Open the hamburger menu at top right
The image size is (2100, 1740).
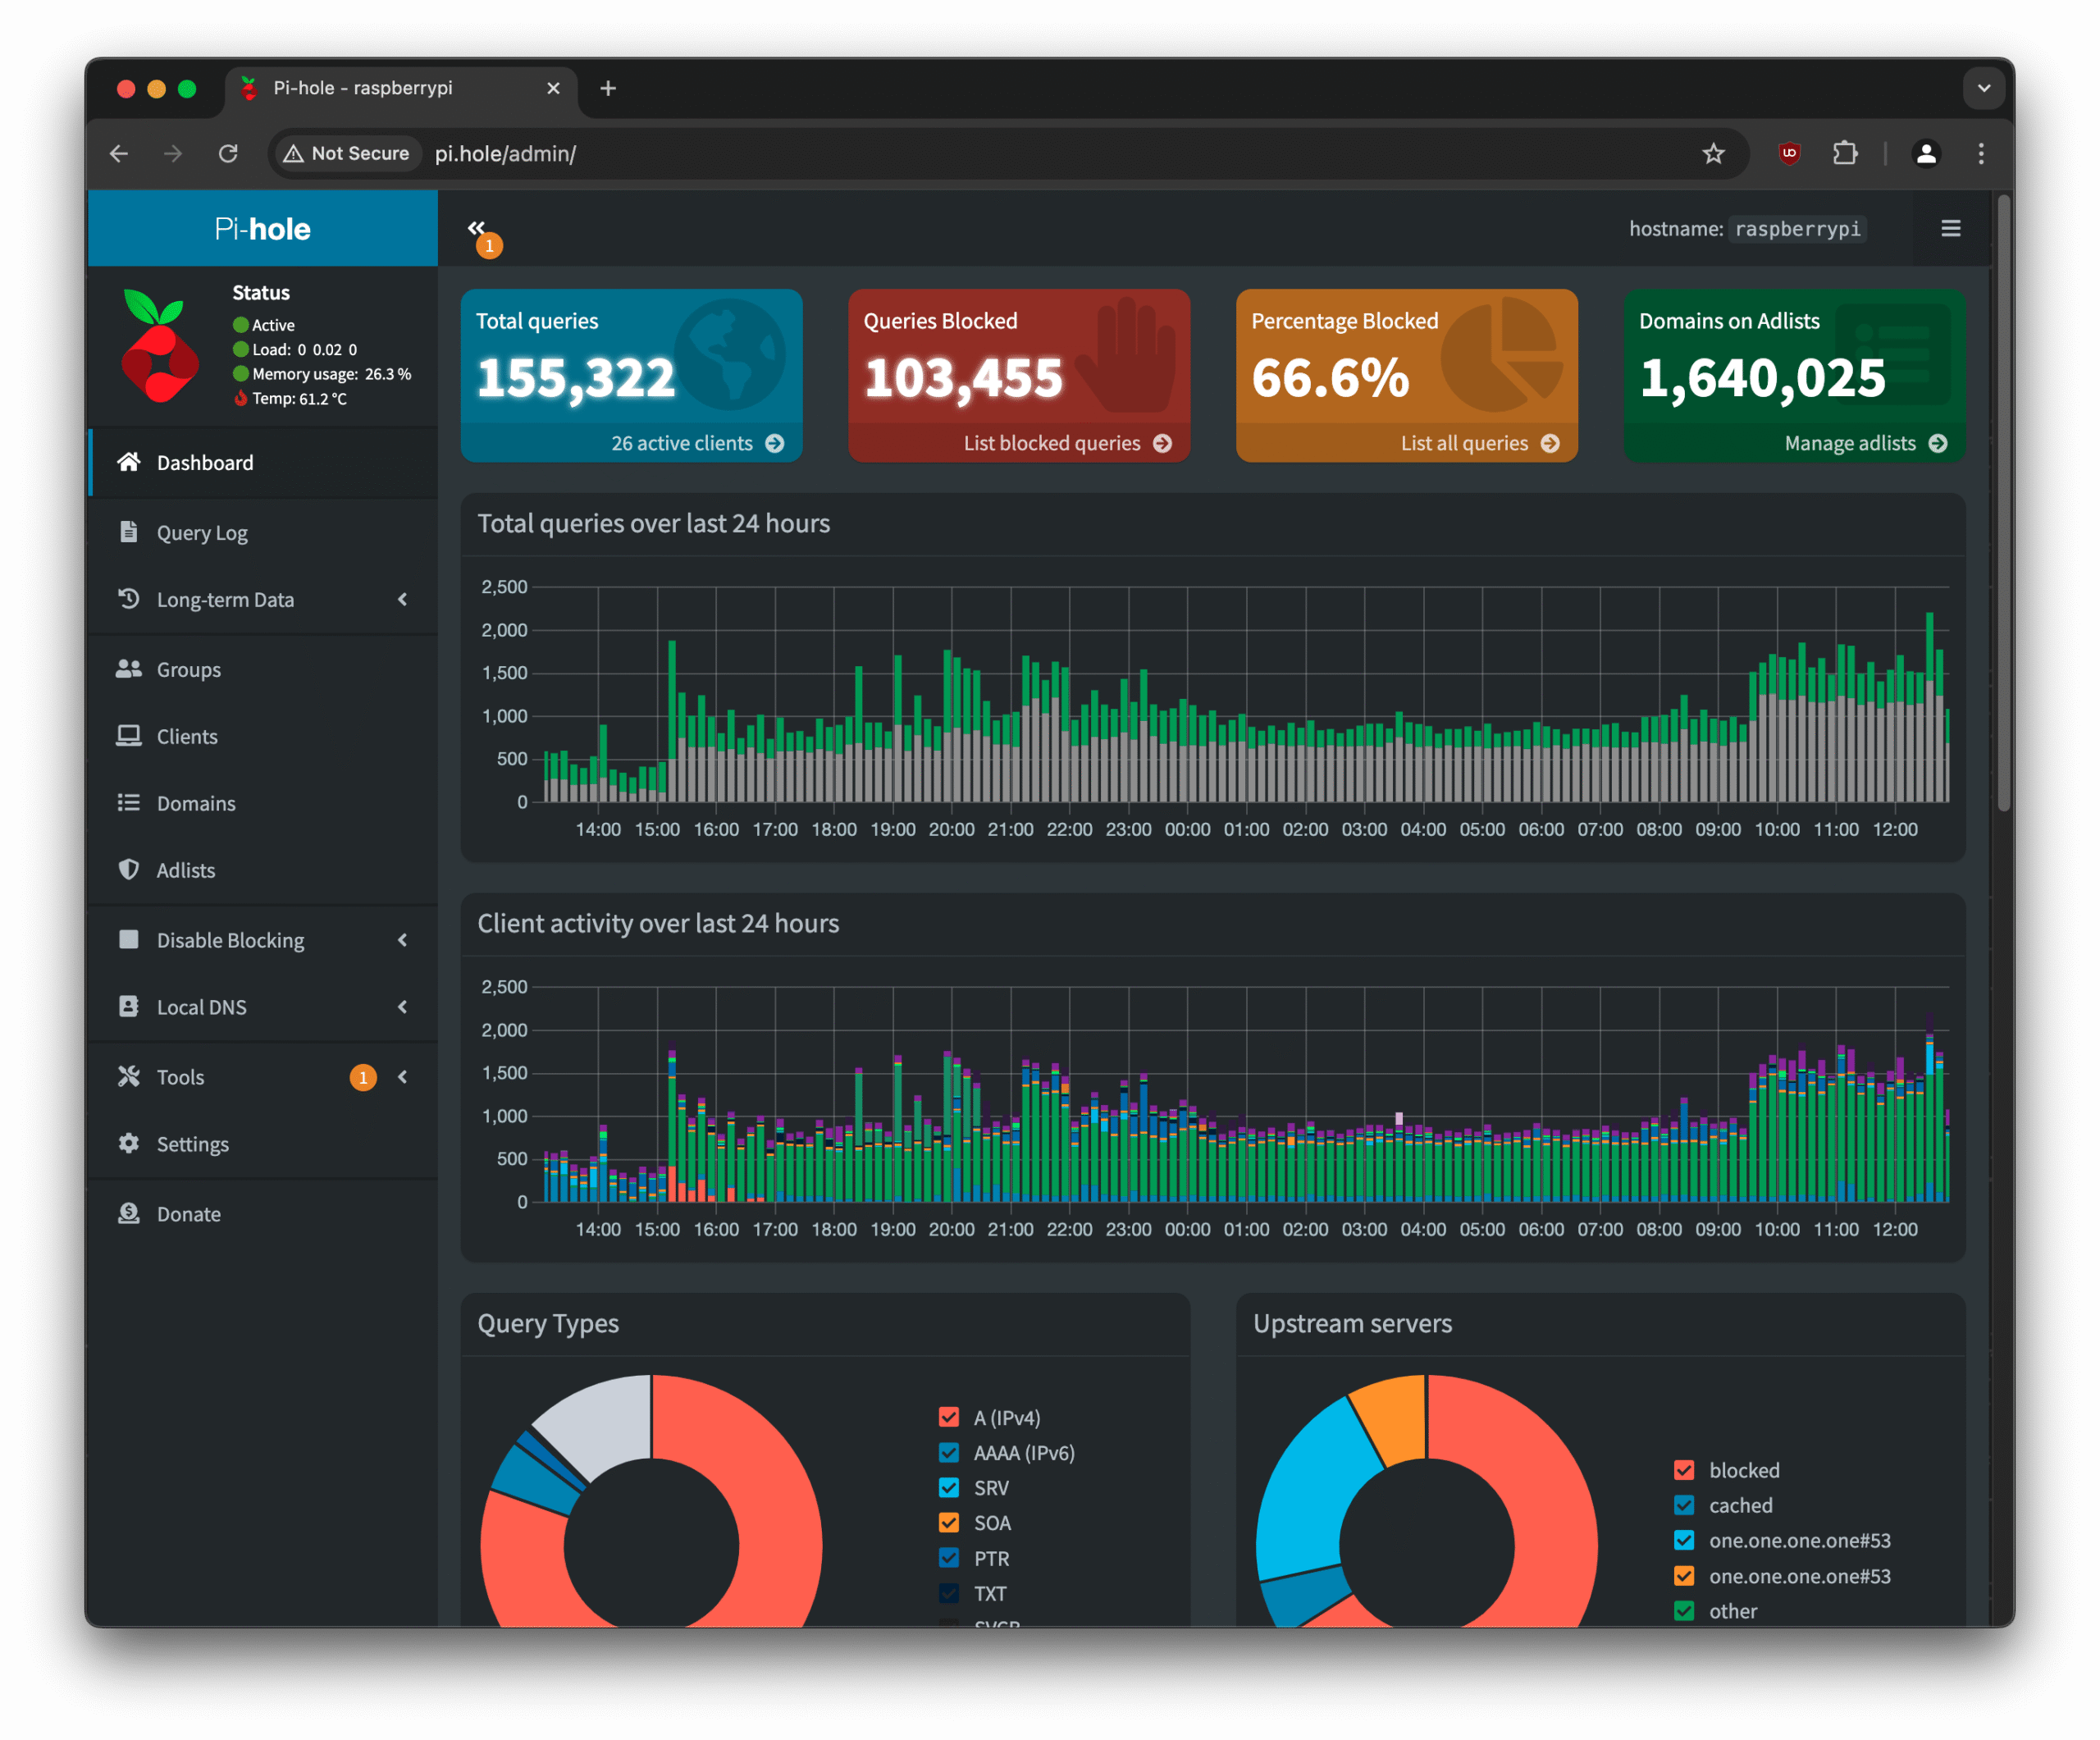pos(1951,228)
